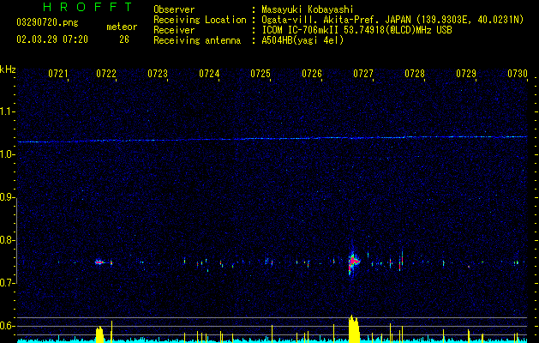The height and width of the screenshot is (343, 539).
Task: Click the 0727 time marker
Action: click(363, 74)
